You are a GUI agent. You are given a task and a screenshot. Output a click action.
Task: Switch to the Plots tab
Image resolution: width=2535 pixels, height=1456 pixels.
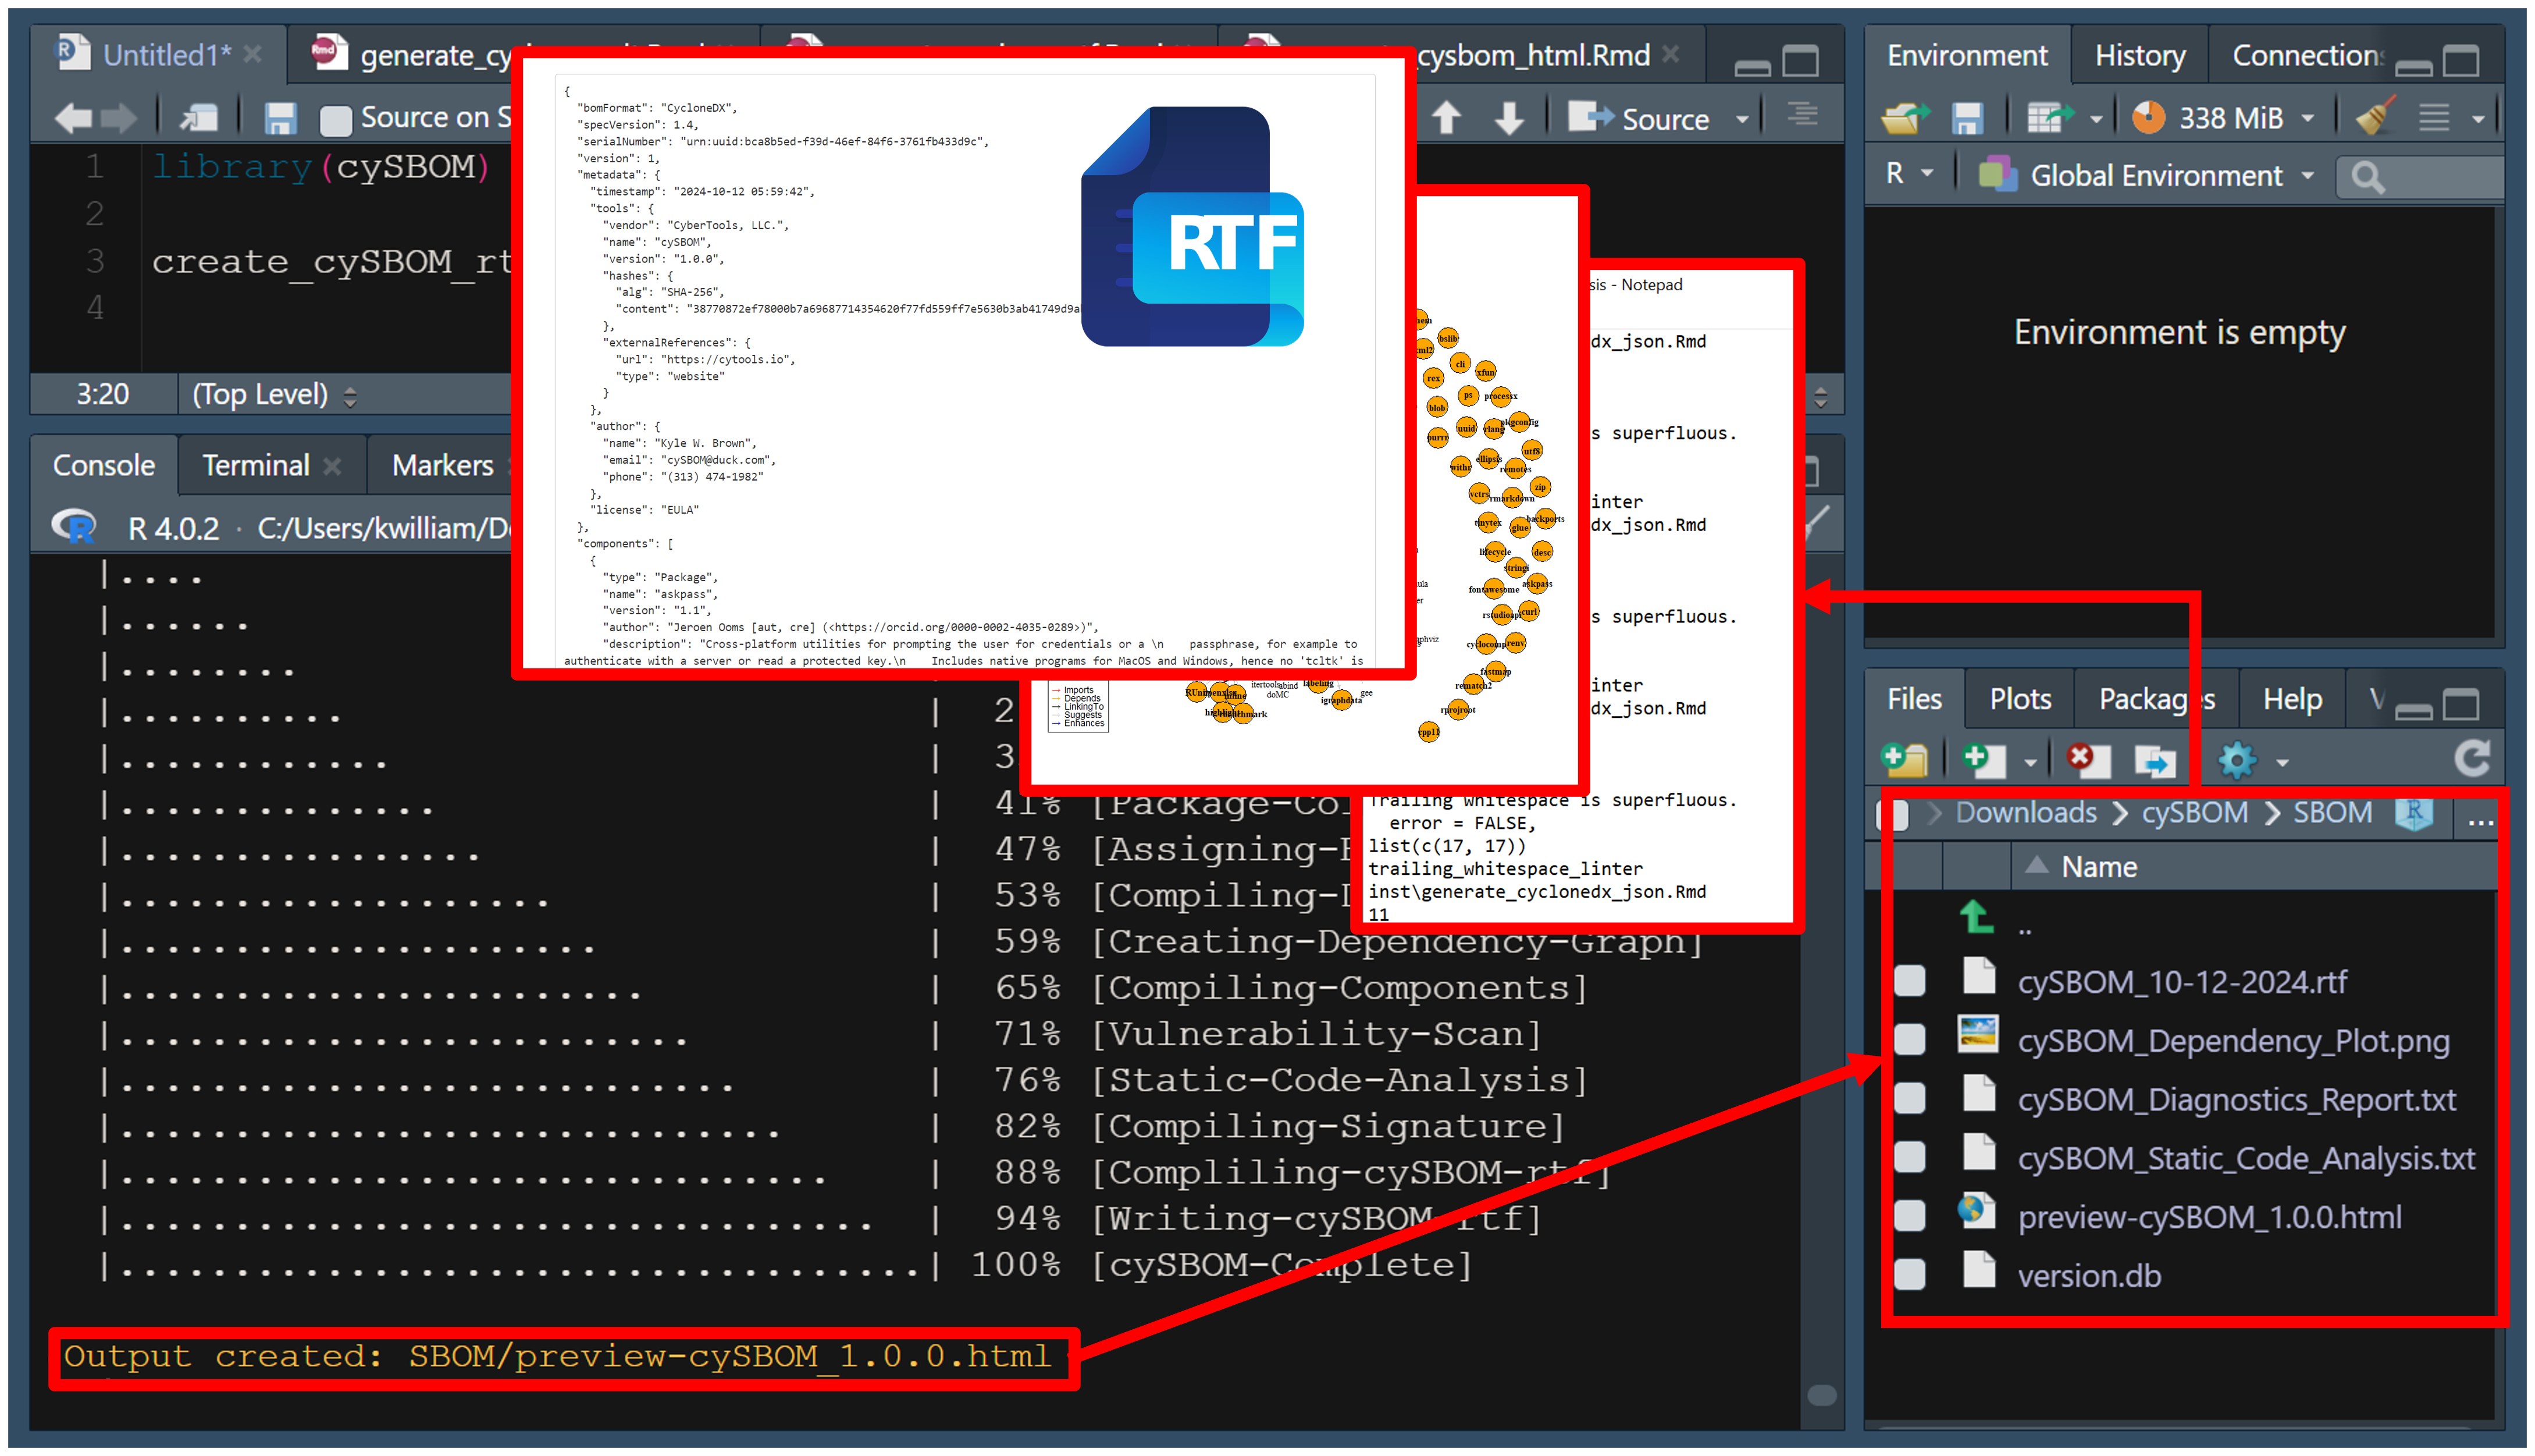2019,699
